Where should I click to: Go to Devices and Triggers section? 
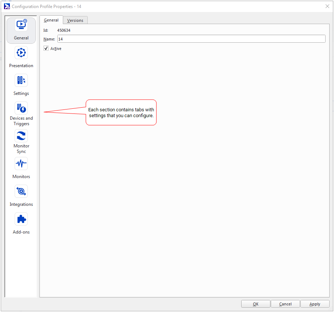pos(21,108)
